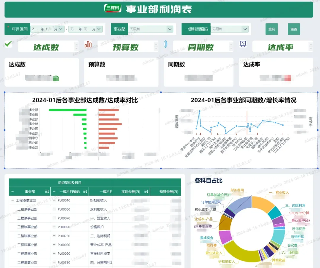Click the 达成率 KPI card
Viewport: 320px width, 268px height.
(x=276, y=72)
